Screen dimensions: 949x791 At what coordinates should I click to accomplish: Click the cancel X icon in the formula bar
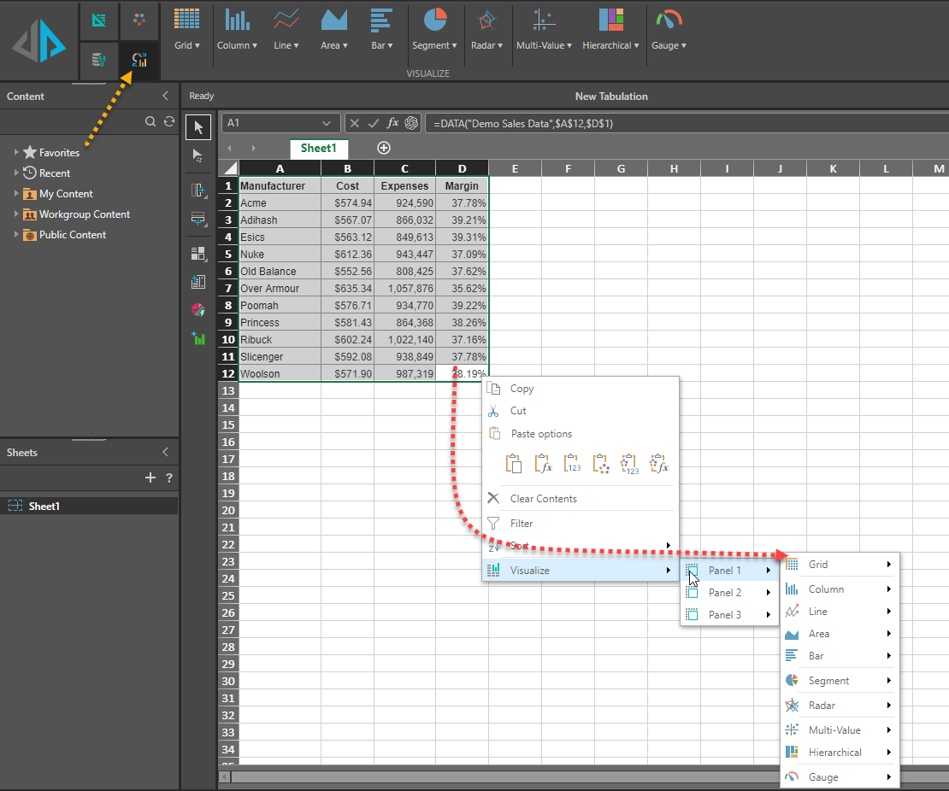point(354,122)
